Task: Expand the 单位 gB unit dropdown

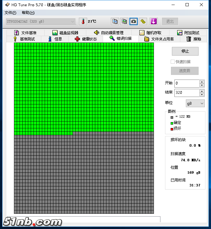Action: tap(195, 103)
